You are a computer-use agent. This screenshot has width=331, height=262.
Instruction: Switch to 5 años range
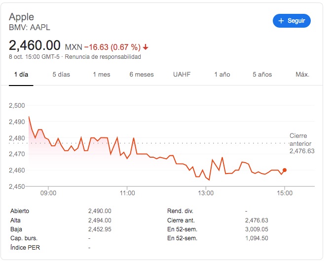[262, 75]
